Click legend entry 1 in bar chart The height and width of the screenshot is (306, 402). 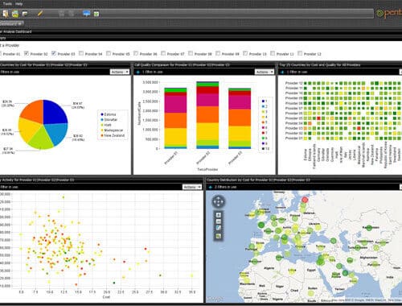click(x=265, y=101)
